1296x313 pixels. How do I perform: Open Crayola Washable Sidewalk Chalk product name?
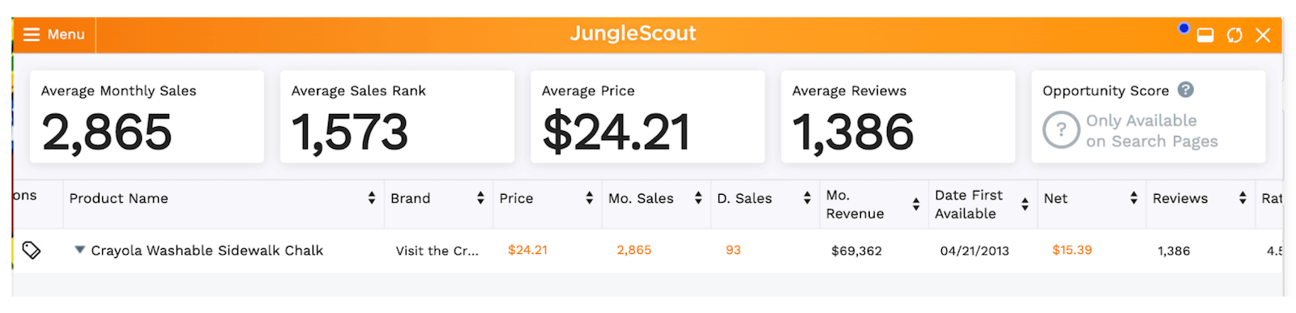[x=207, y=251]
